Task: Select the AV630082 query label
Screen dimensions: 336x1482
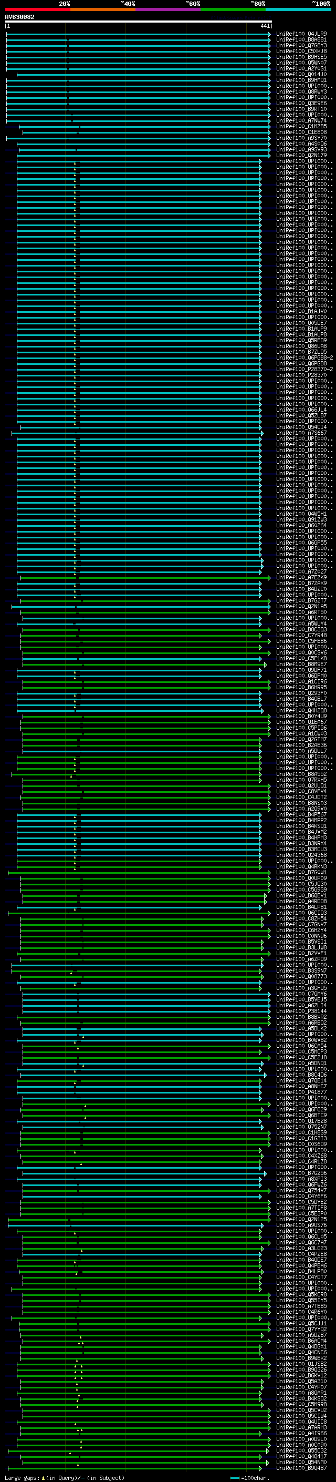Action: click(x=19, y=17)
